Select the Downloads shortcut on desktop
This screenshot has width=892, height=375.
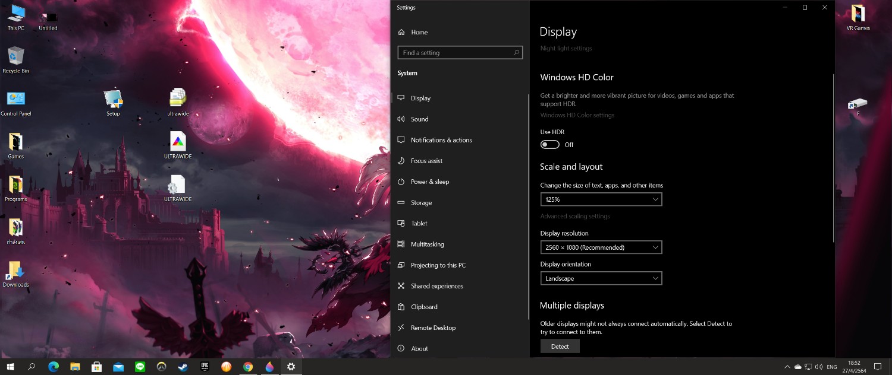point(16,275)
